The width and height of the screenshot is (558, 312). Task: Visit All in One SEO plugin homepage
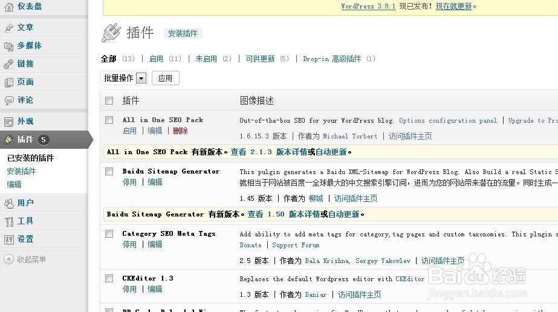410,136
